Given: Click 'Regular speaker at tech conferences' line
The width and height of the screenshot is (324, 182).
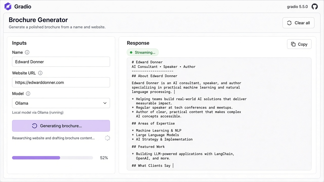Looking at the screenshot, I should pos(182,107).
